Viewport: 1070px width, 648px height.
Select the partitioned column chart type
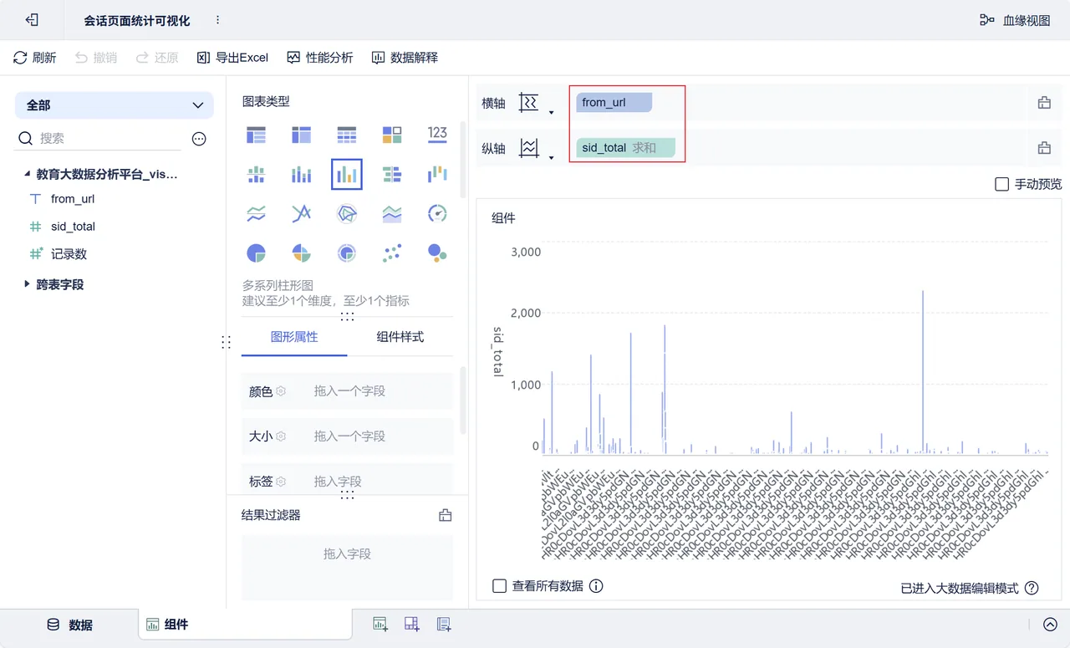256,174
